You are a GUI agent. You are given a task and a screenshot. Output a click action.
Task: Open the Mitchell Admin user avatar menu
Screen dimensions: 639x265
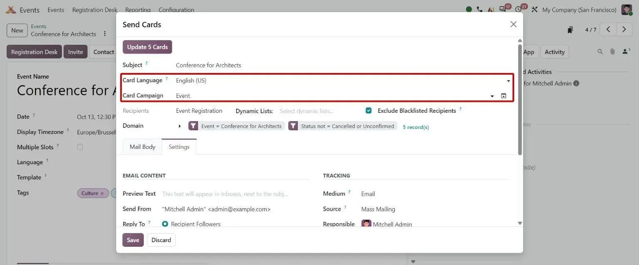[x=627, y=10]
